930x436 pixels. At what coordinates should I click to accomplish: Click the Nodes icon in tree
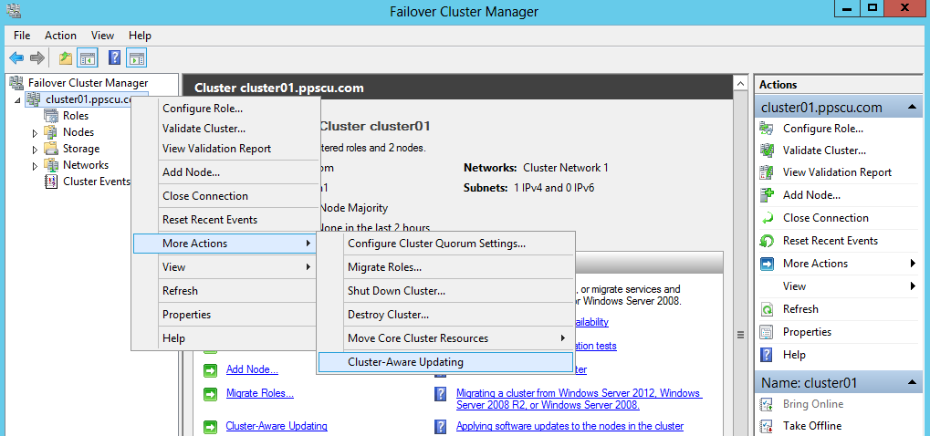pyautogui.click(x=52, y=132)
